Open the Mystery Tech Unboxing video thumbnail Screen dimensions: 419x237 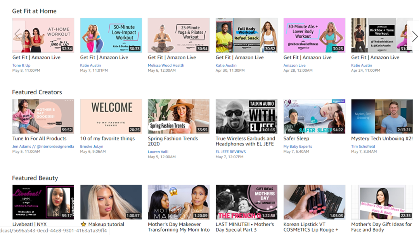click(382, 116)
